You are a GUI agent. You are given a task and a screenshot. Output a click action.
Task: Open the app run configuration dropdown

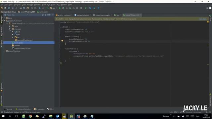coord(54,8)
